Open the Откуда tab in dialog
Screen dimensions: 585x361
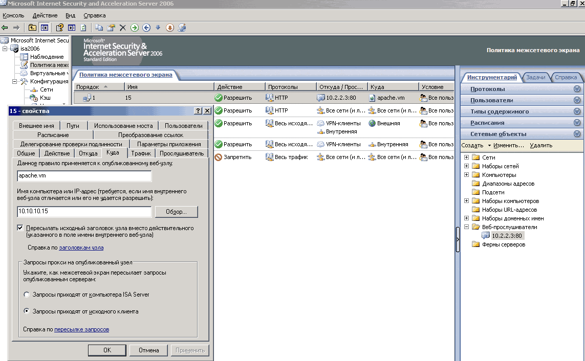coord(88,153)
